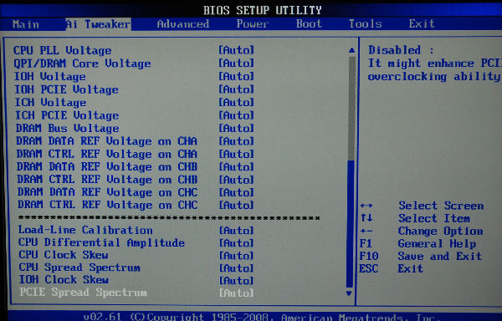Select DRAM CTRL REF Voltage on CHA

click(x=106, y=154)
